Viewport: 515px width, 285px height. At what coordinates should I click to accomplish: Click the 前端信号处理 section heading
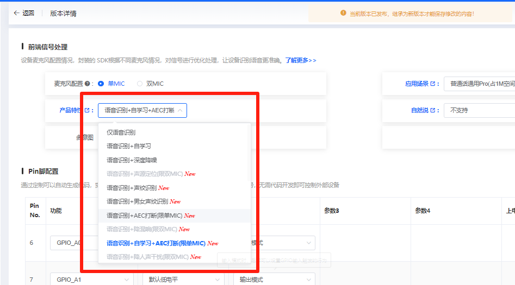[48, 47]
